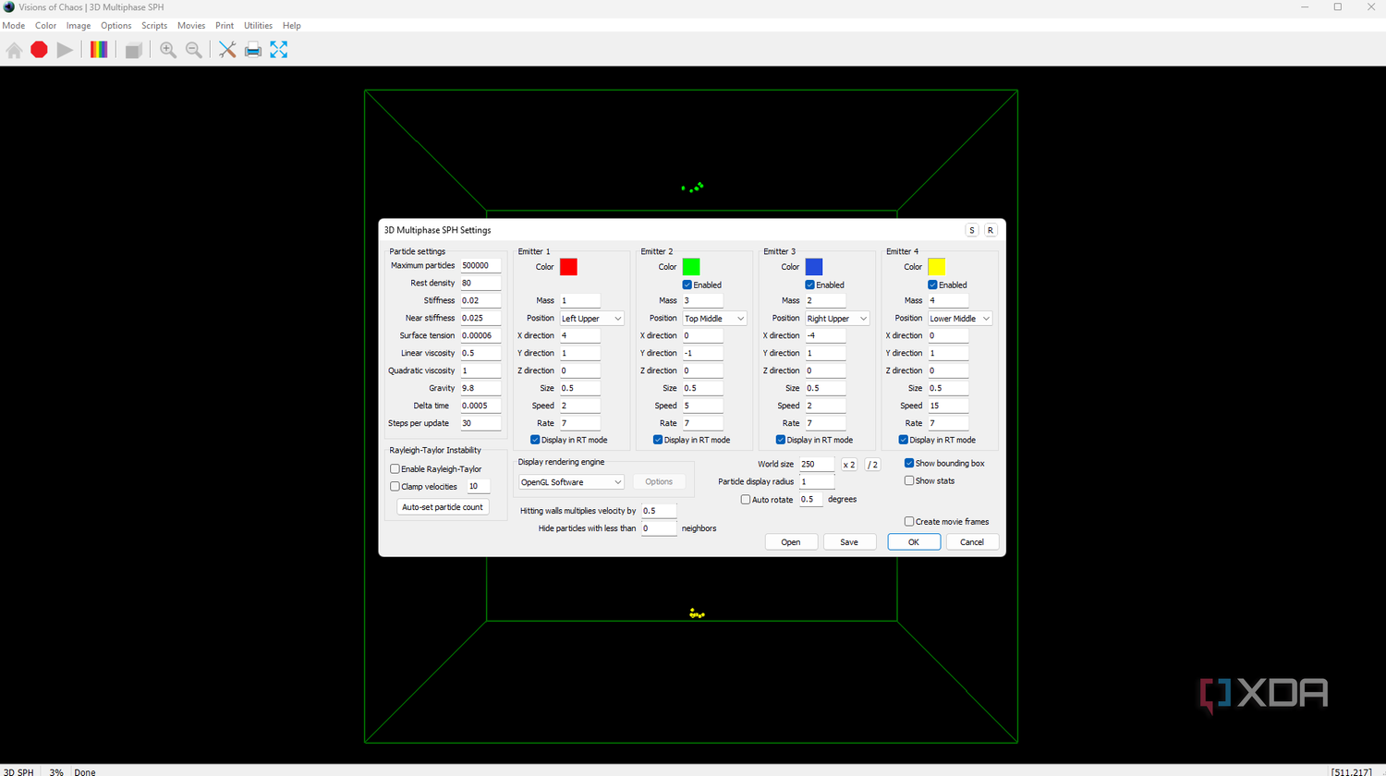Click the Open button in settings dialog
Image resolution: width=1386 pixels, height=776 pixels.
(791, 542)
